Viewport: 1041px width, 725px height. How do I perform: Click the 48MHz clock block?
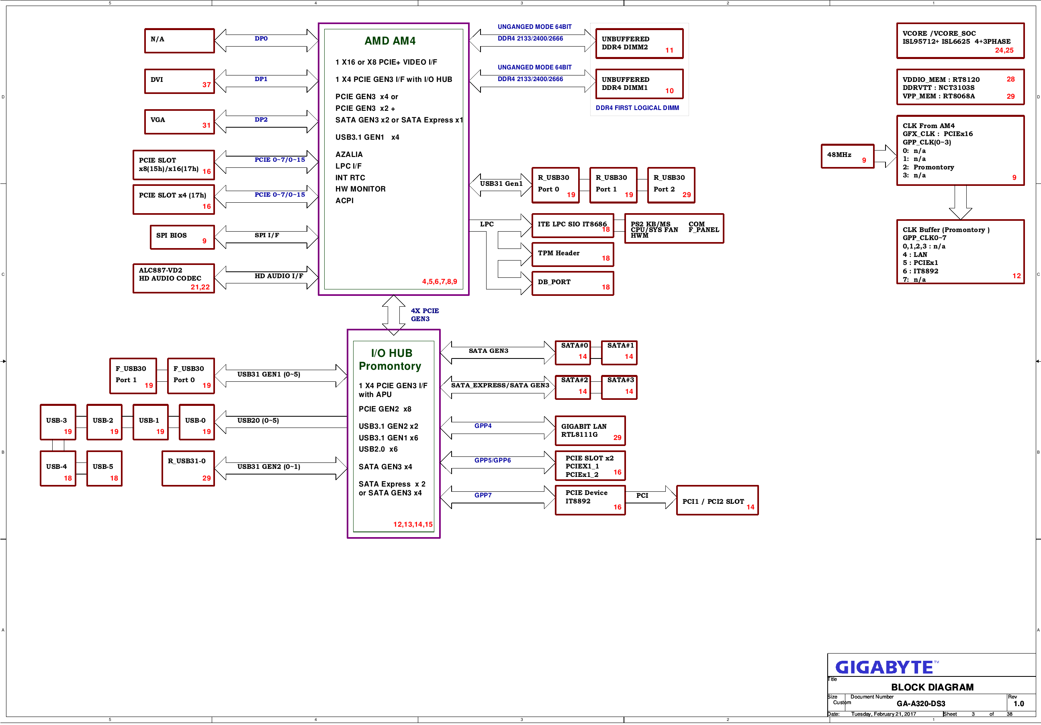(847, 156)
